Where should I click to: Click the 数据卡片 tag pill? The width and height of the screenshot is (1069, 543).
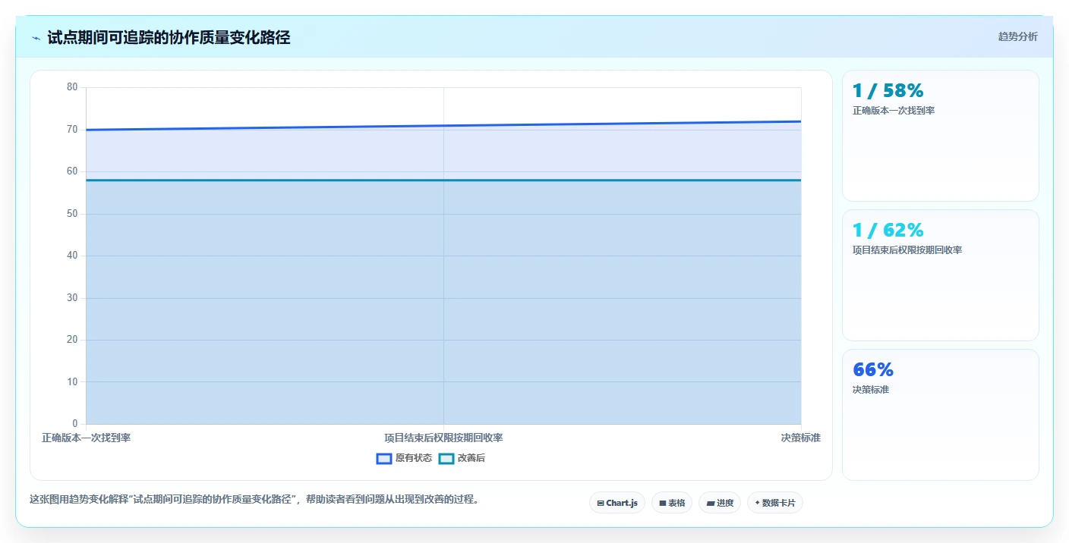(775, 503)
